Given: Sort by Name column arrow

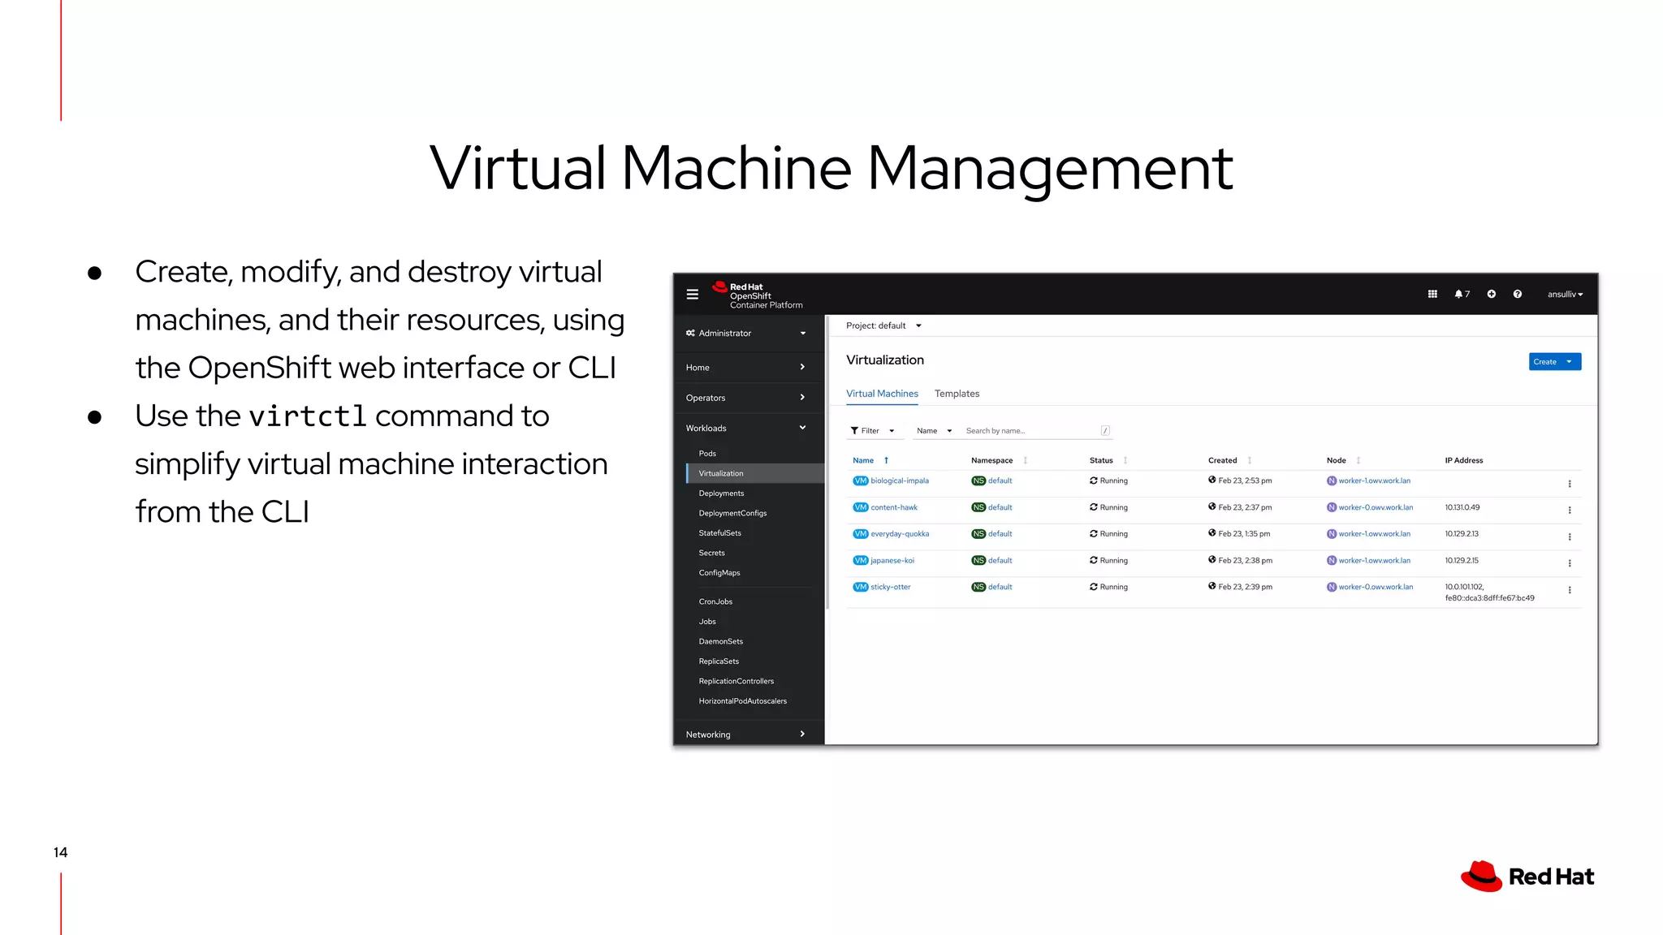Looking at the screenshot, I should (886, 460).
